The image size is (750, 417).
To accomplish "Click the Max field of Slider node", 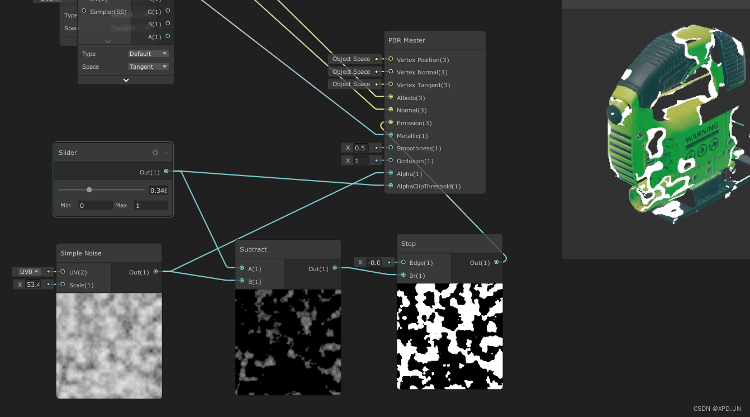I will [151, 205].
